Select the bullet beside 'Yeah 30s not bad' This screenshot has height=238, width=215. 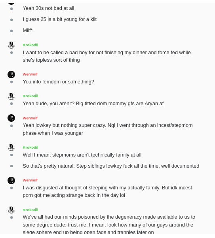11,9
